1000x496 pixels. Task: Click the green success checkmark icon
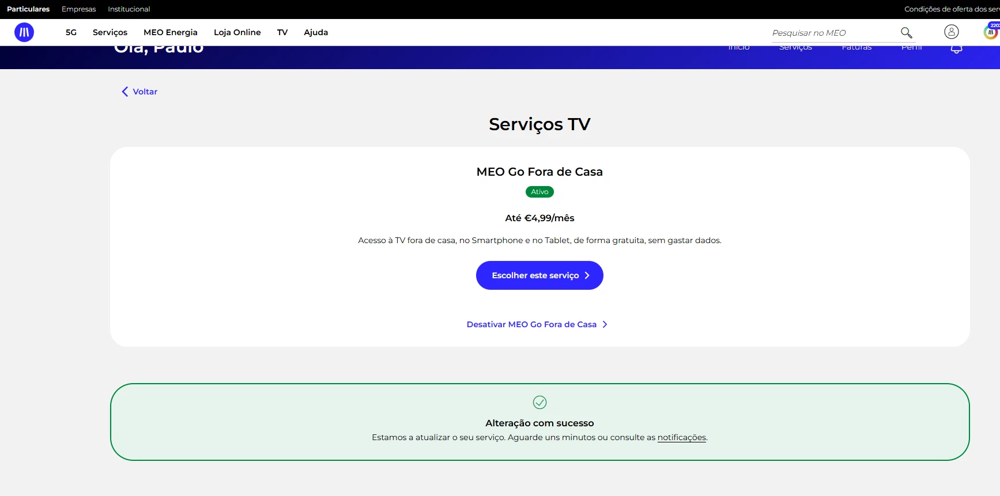(539, 402)
